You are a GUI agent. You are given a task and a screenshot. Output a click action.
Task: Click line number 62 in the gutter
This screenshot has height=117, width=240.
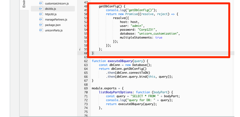tap(86, 61)
